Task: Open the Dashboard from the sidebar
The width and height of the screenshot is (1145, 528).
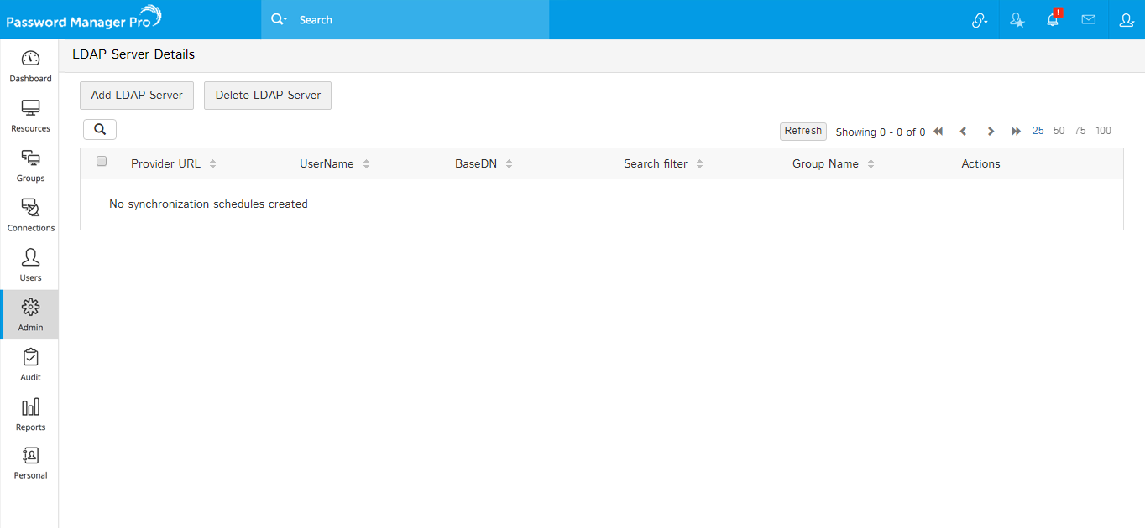Action: click(30, 66)
